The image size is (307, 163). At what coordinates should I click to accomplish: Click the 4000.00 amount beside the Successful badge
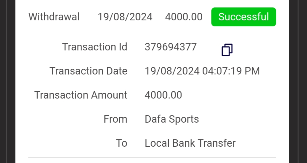tap(184, 17)
